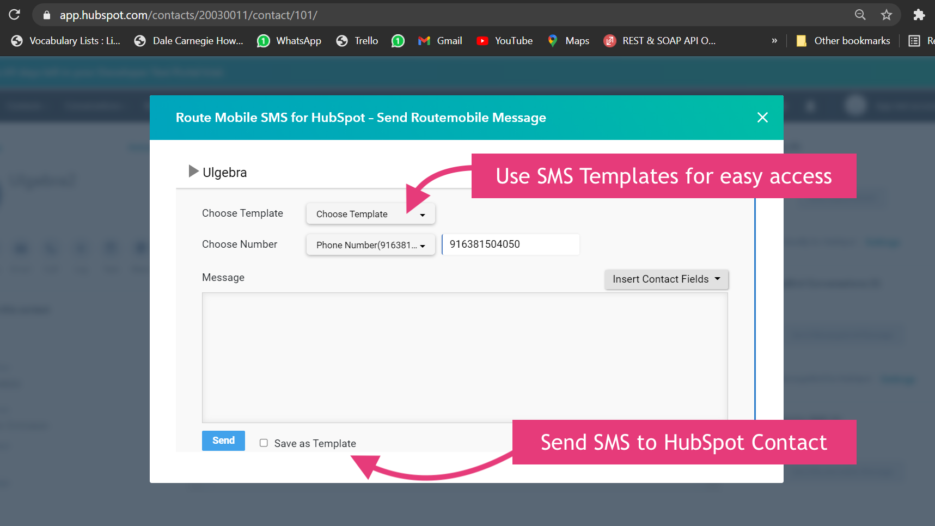
Task: Enable the Save as Template checkbox
Action: (x=264, y=443)
